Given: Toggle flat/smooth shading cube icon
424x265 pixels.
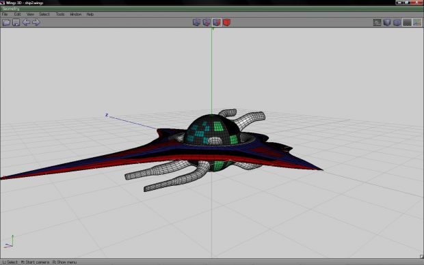Looking at the screenshot, I should 387,23.
